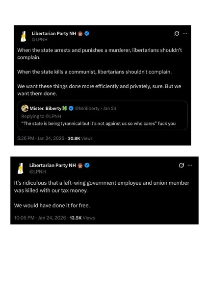Click the 30.8K Views count
The height and width of the screenshot is (294, 208).
80,138
